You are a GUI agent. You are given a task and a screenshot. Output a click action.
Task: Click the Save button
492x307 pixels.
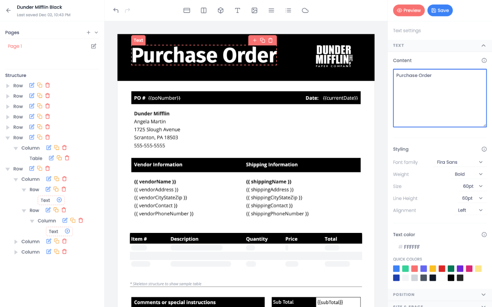(x=440, y=10)
